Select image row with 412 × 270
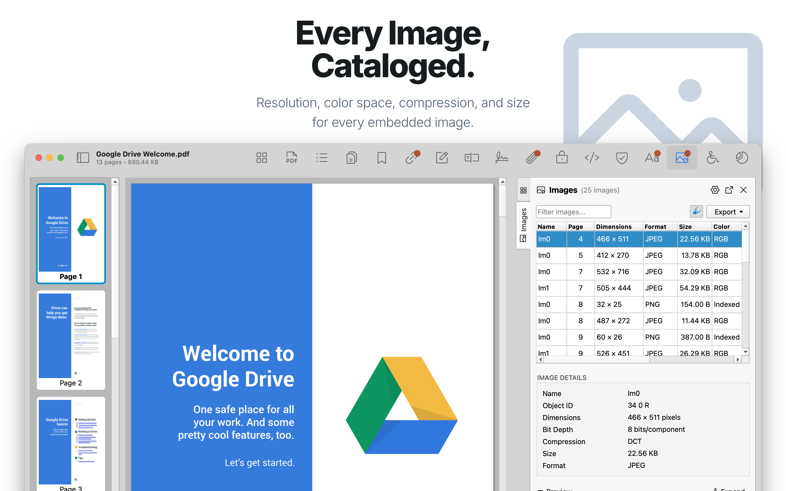Image resolution: width=786 pixels, height=491 pixels. 639,255
